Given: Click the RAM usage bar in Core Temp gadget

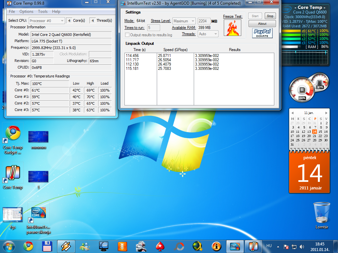Looking at the screenshot, I should pyautogui.click(x=291, y=47).
